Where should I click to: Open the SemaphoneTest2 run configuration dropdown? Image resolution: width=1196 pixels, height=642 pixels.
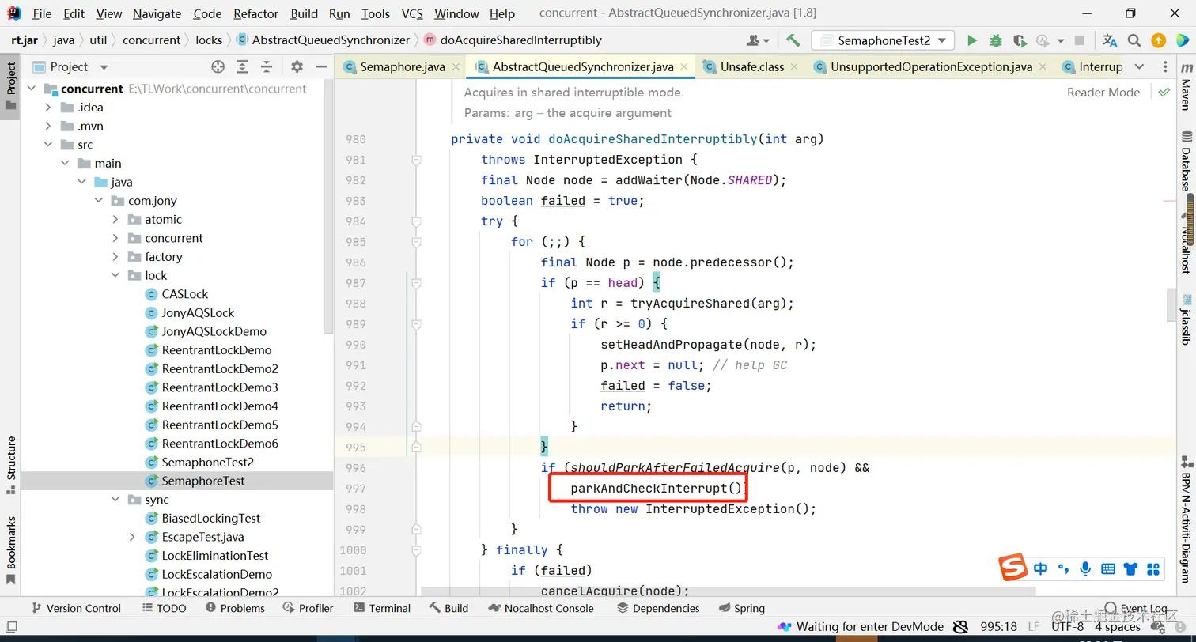pos(884,40)
